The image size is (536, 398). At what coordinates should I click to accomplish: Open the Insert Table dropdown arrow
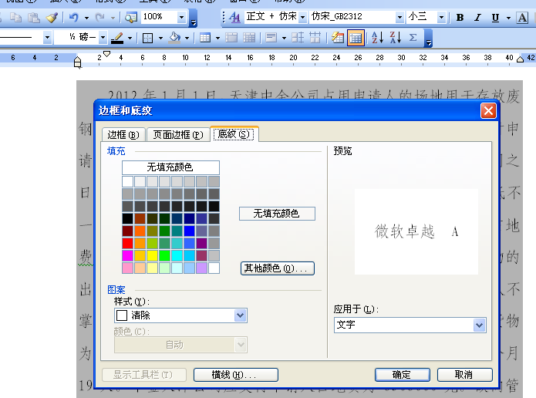coord(217,38)
